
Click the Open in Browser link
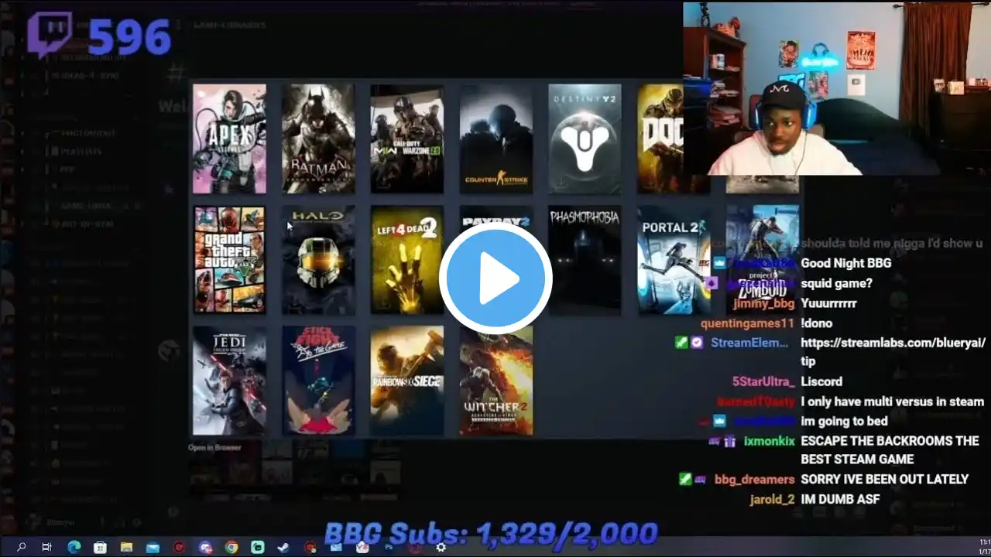coord(214,447)
